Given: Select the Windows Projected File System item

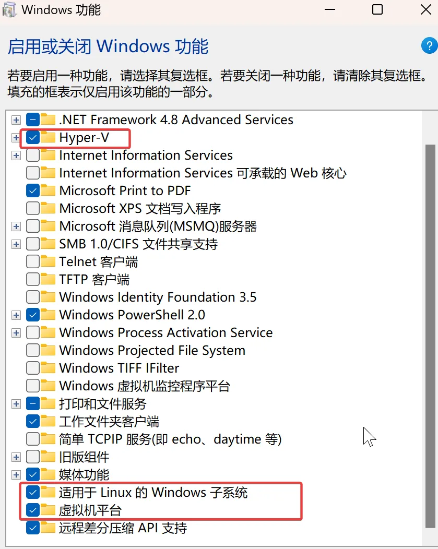Looking at the screenshot, I should (x=152, y=351).
